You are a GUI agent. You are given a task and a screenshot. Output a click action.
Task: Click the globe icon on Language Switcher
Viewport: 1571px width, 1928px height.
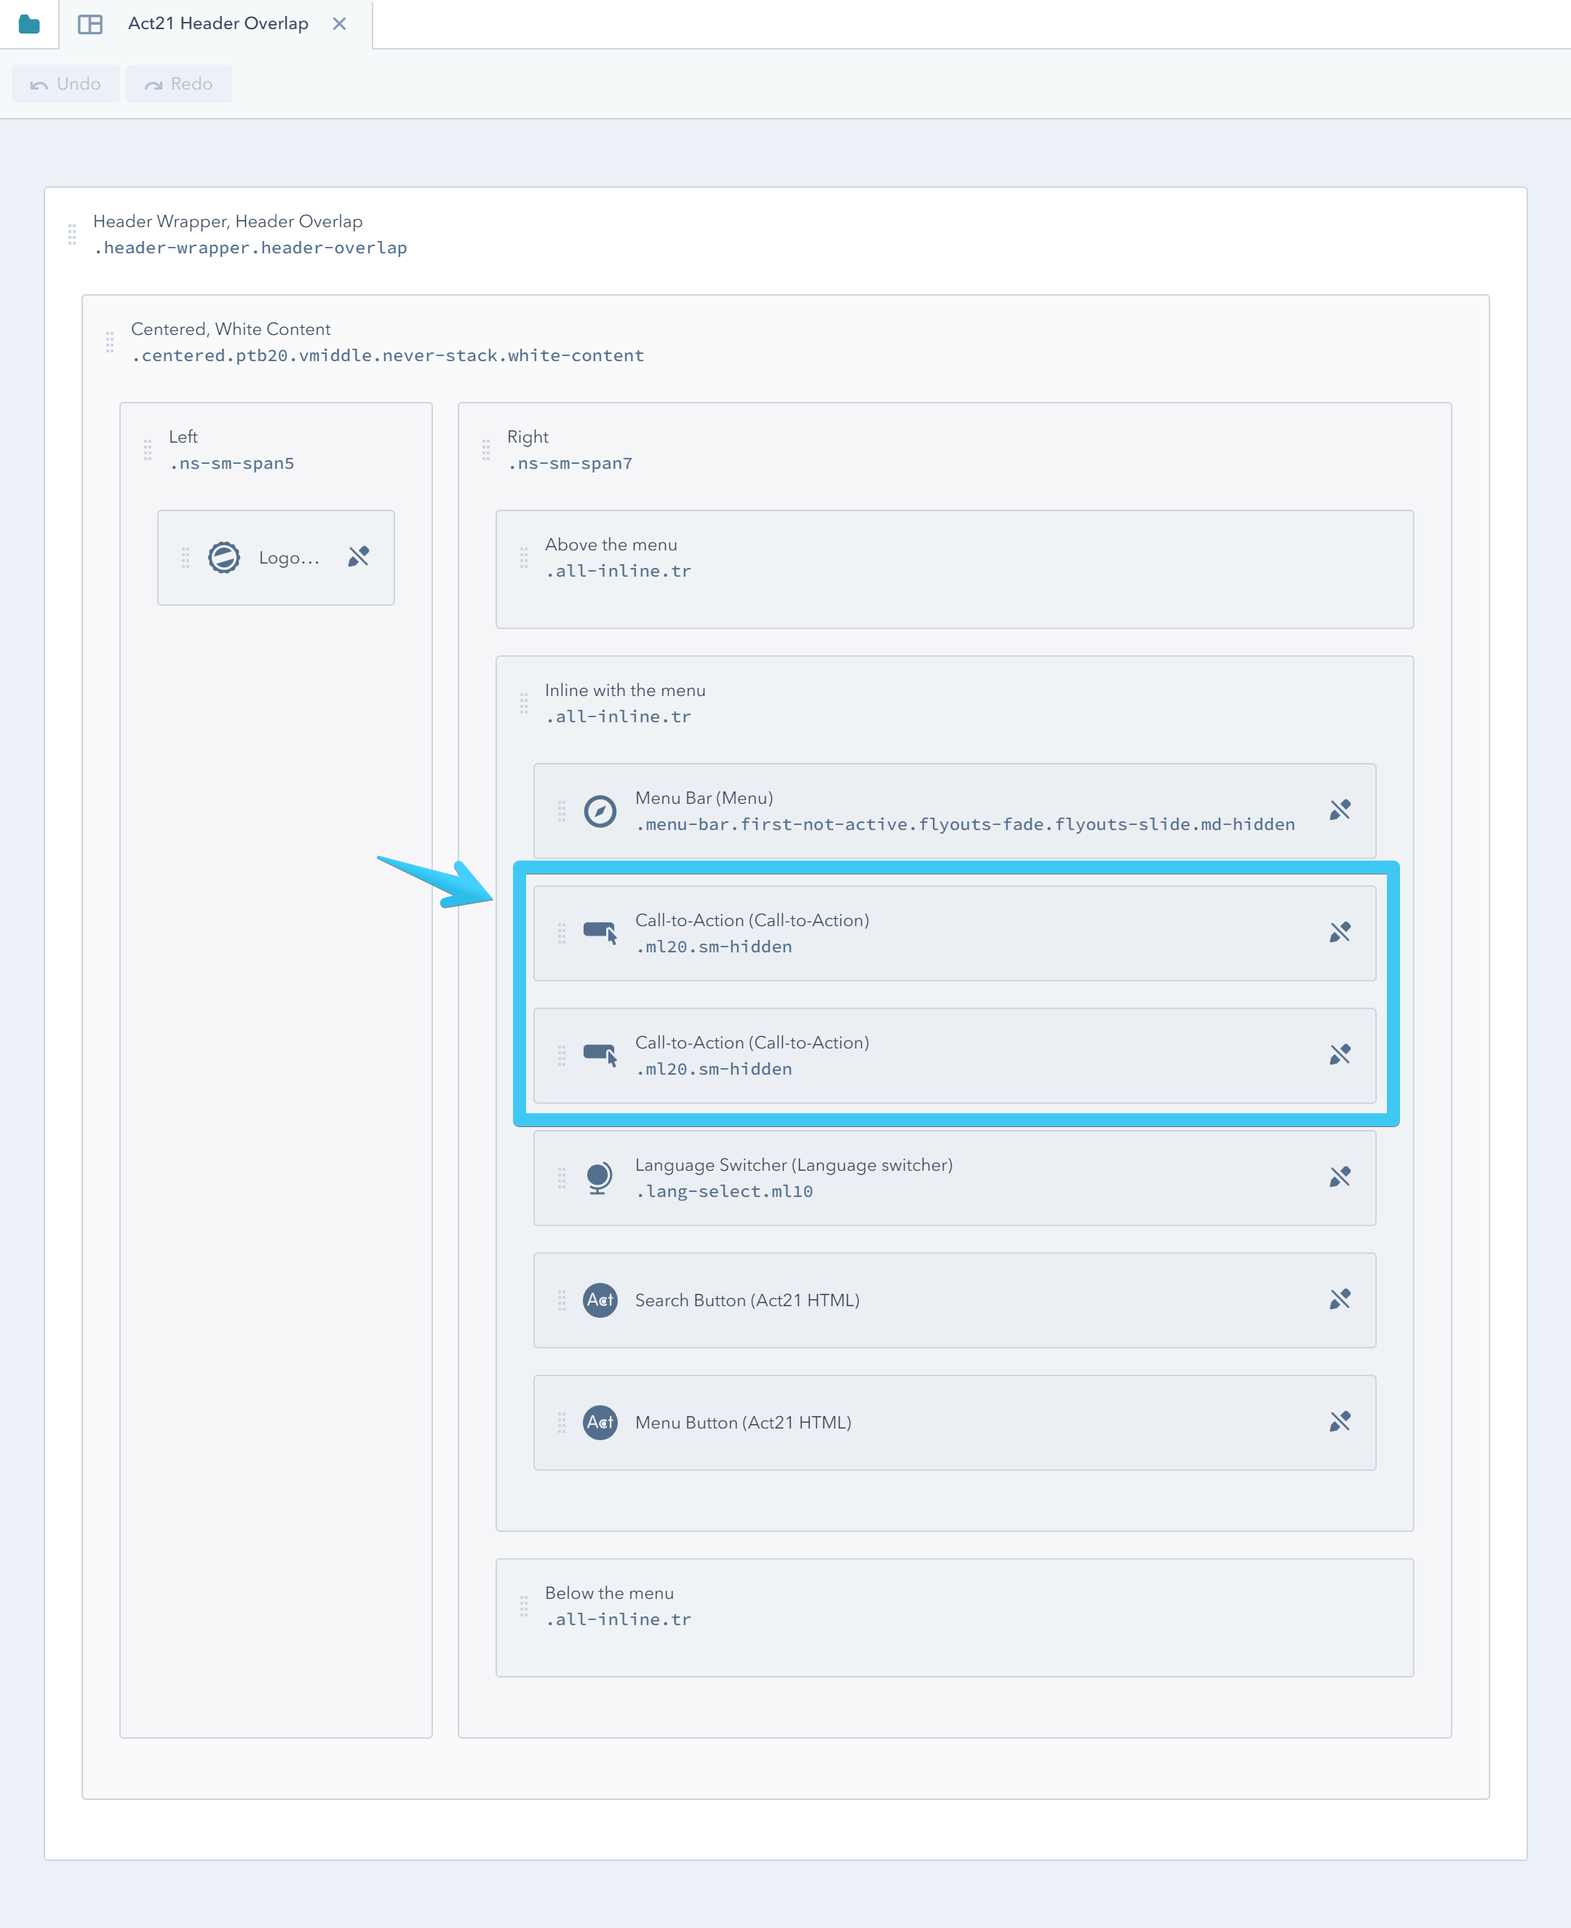coord(599,1178)
